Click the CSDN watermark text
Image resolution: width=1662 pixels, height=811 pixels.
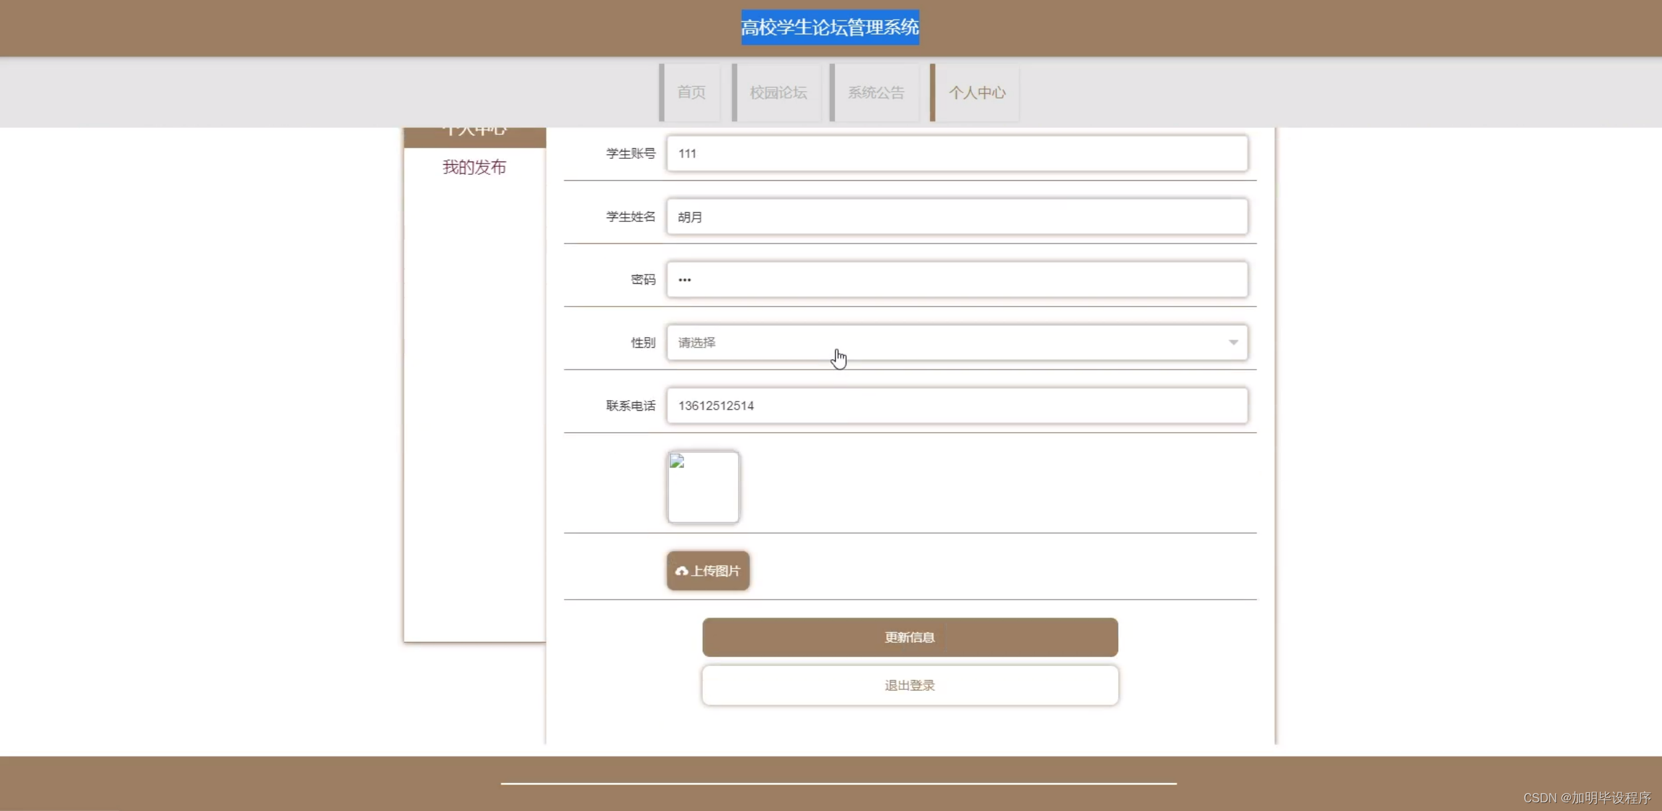[1586, 797]
